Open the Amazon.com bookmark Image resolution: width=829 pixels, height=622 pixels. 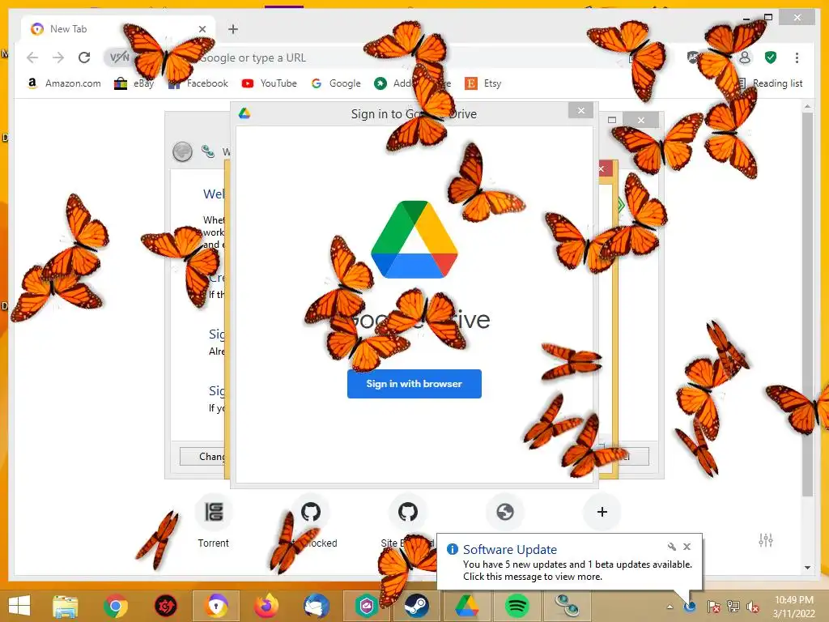(63, 83)
